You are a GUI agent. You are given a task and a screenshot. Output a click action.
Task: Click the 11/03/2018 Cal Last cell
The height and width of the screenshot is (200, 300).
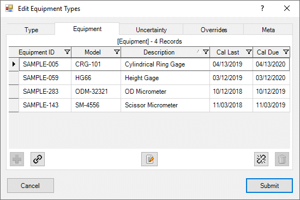click(x=231, y=105)
